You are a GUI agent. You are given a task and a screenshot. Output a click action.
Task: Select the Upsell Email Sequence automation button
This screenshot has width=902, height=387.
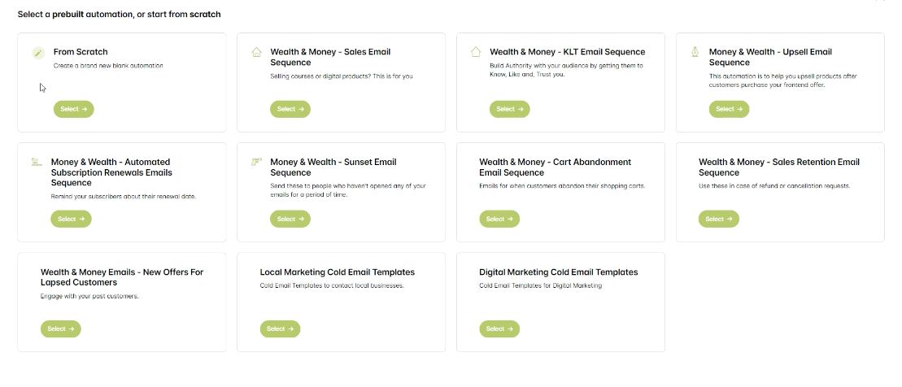coord(729,109)
